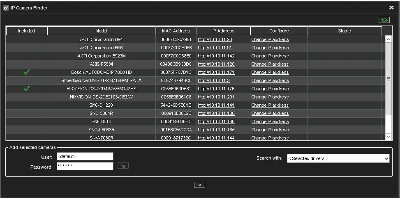This screenshot has height=199, width=400.
Task: Uncheck HIKVISION DS-2CD4A25FWD-IZHS included checkmark
Action: (x=27, y=89)
